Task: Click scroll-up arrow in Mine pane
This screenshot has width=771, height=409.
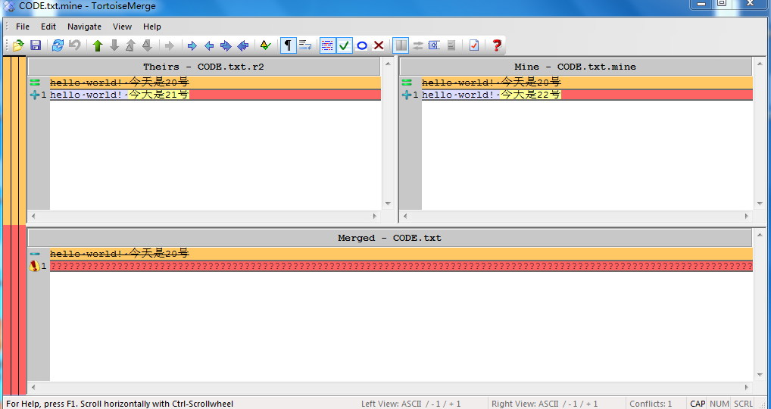Action: [759, 64]
